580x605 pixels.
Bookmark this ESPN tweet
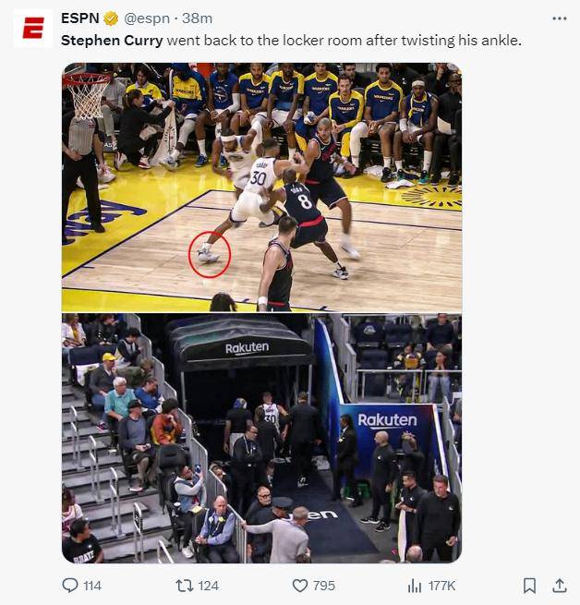pos(529,586)
